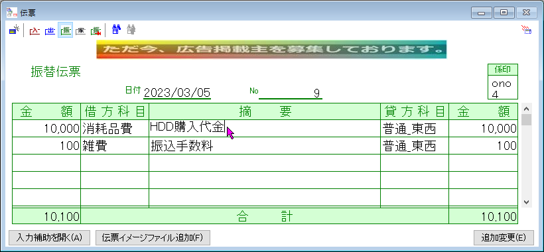Click the 追加変更(E) button
Image resolution: width=544 pixels, height=252 pixels.
click(x=503, y=237)
